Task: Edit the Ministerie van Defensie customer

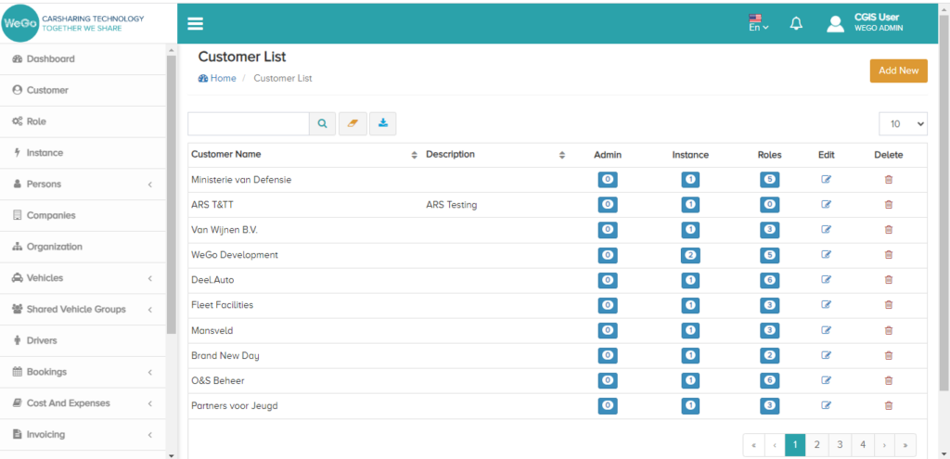Action: [827, 180]
